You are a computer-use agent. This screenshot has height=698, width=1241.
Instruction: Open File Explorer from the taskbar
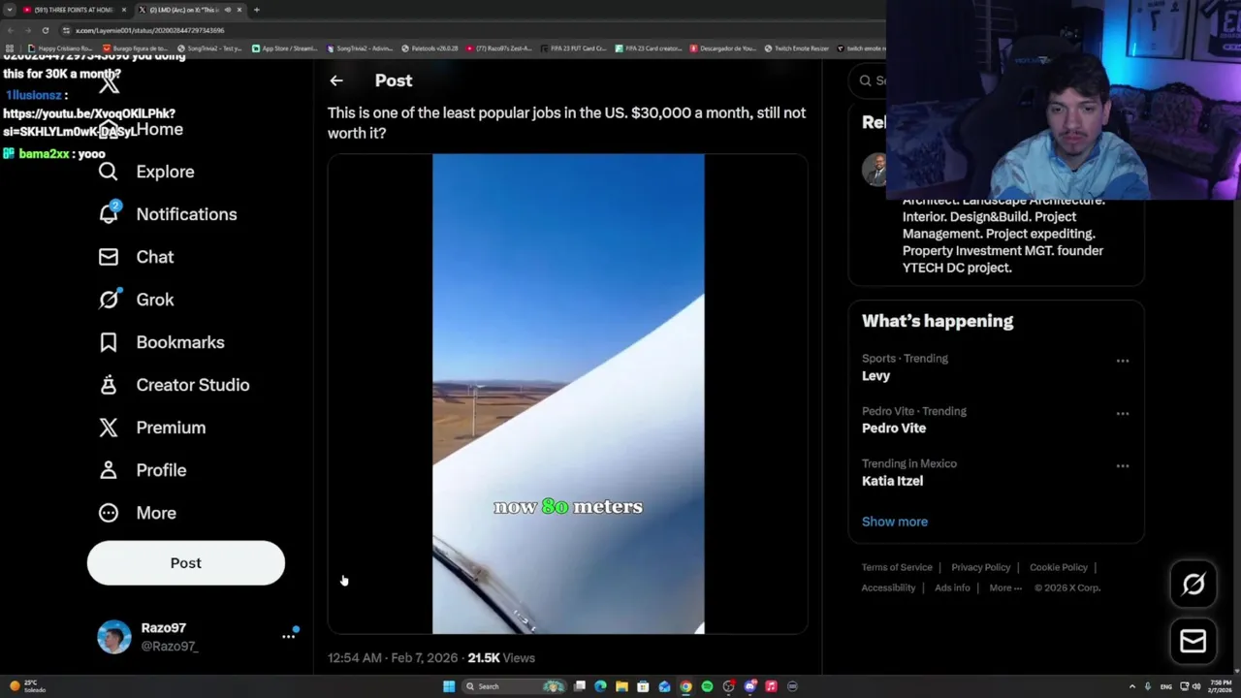[x=621, y=686]
